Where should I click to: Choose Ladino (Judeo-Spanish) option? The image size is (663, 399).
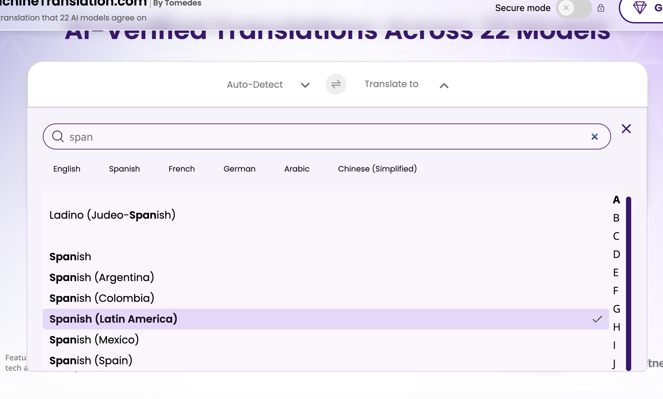pyautogui.click(x=112, y=215)
